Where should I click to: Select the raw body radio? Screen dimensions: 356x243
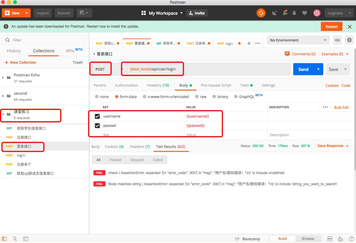click(x=197, y=97)
